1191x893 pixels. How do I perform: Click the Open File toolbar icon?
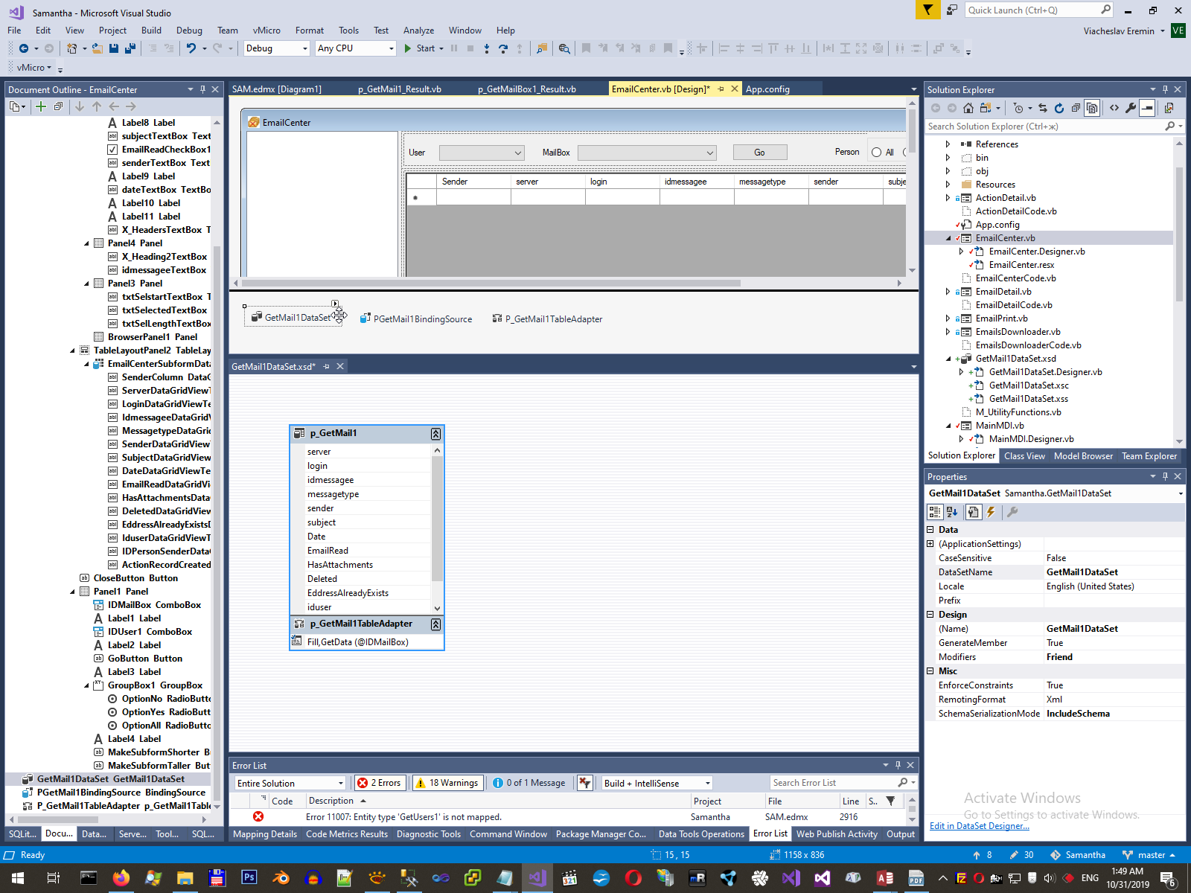pyautogui.click(x=97, y=48)
